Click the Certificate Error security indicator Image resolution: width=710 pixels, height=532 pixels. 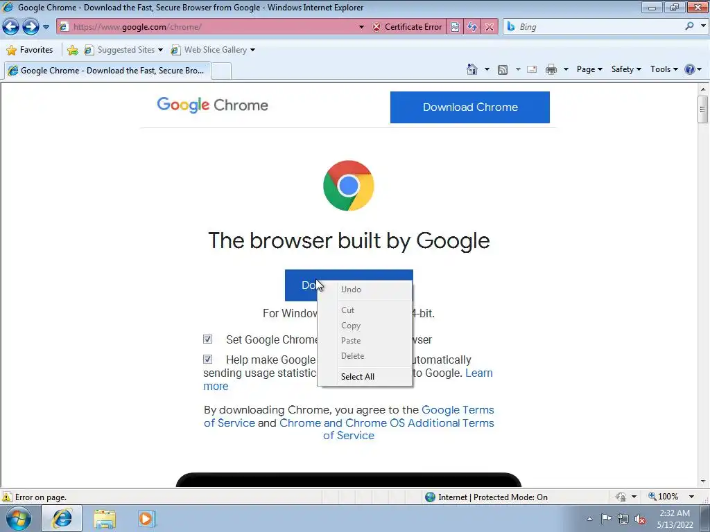point(407,27)
